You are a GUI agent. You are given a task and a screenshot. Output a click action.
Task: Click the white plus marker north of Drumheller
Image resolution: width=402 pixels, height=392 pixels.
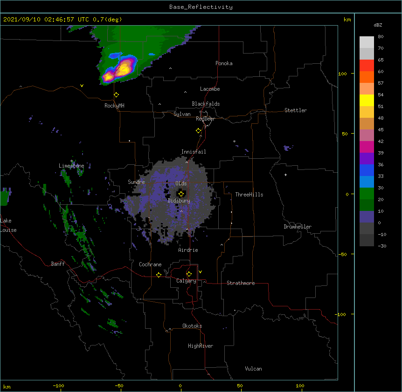click(x=285, y=175)
